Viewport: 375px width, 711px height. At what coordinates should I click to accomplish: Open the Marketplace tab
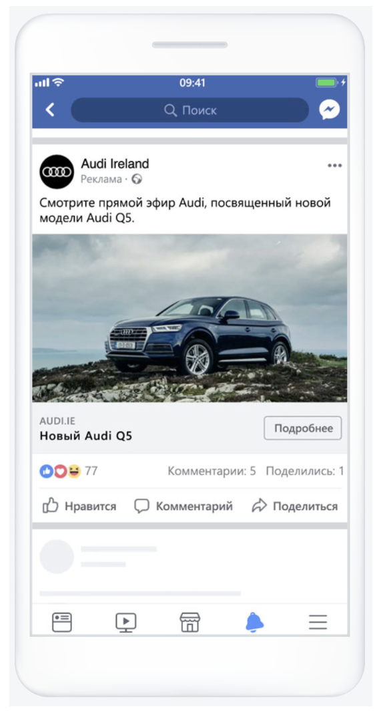(190, 622)
